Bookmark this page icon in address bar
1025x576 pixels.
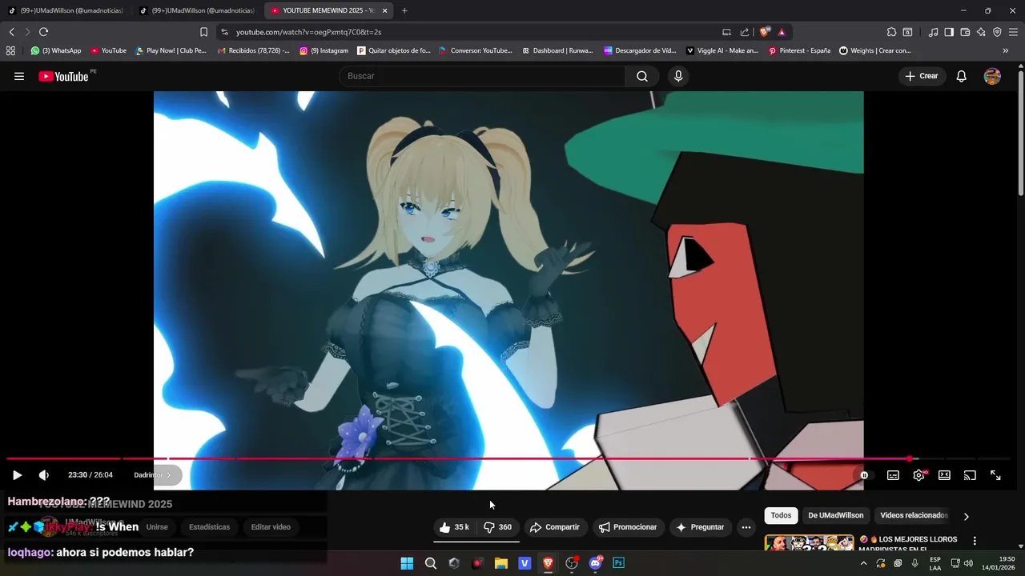(203, 32)
